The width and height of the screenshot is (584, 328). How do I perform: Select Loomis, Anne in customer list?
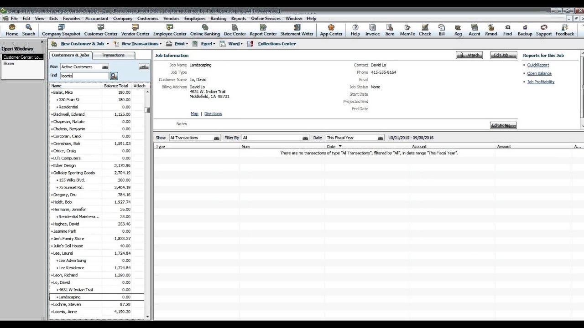coord(97,312)
